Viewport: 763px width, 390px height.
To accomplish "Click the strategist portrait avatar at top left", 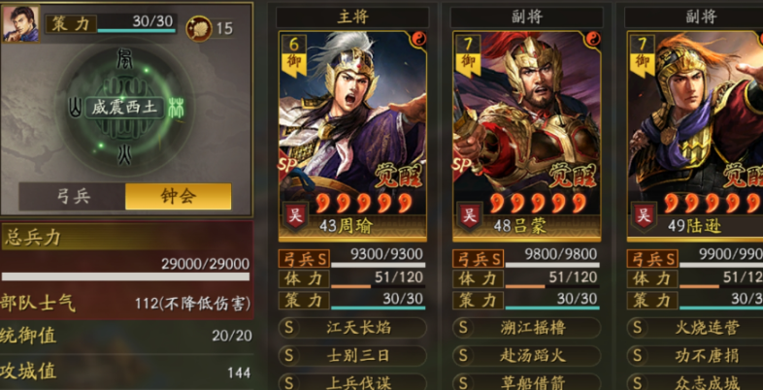I will tap(21, 24).
